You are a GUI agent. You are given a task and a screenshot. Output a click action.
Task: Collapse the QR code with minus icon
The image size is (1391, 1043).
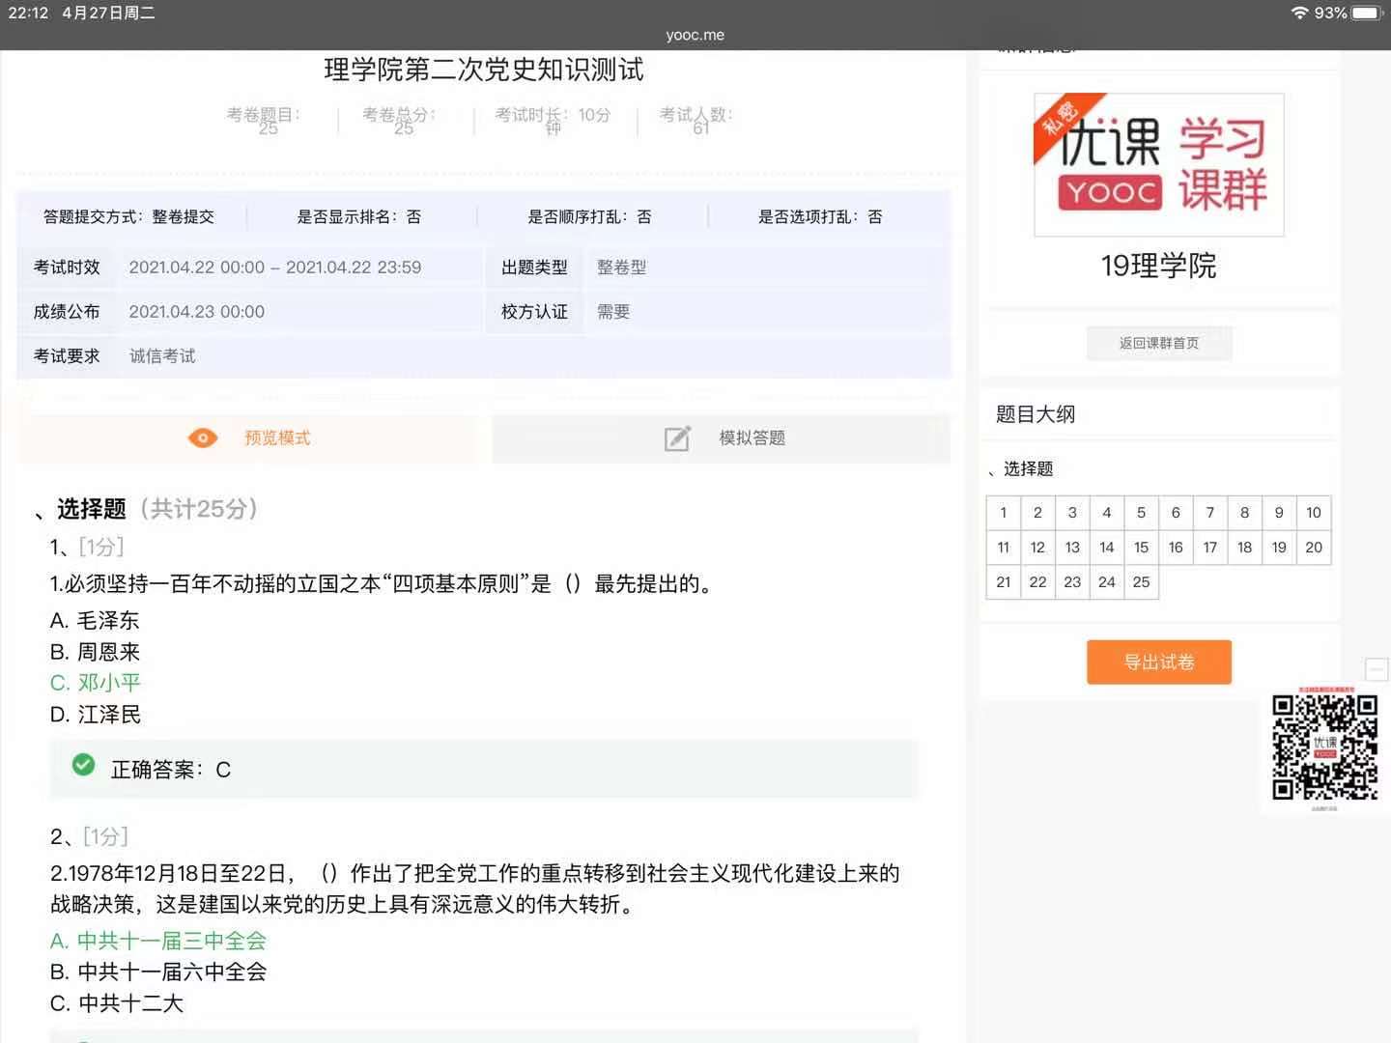(1376, 669)
